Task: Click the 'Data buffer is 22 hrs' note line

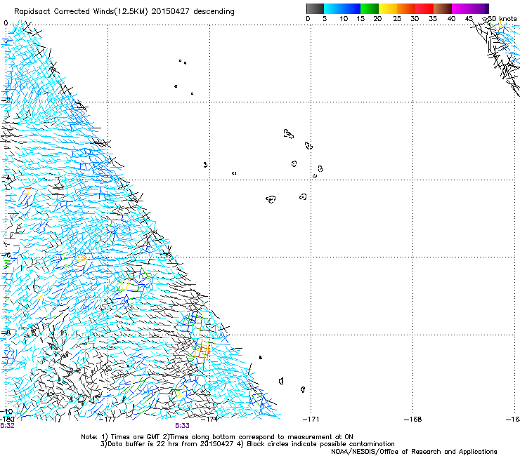Action: click(247, 444)
